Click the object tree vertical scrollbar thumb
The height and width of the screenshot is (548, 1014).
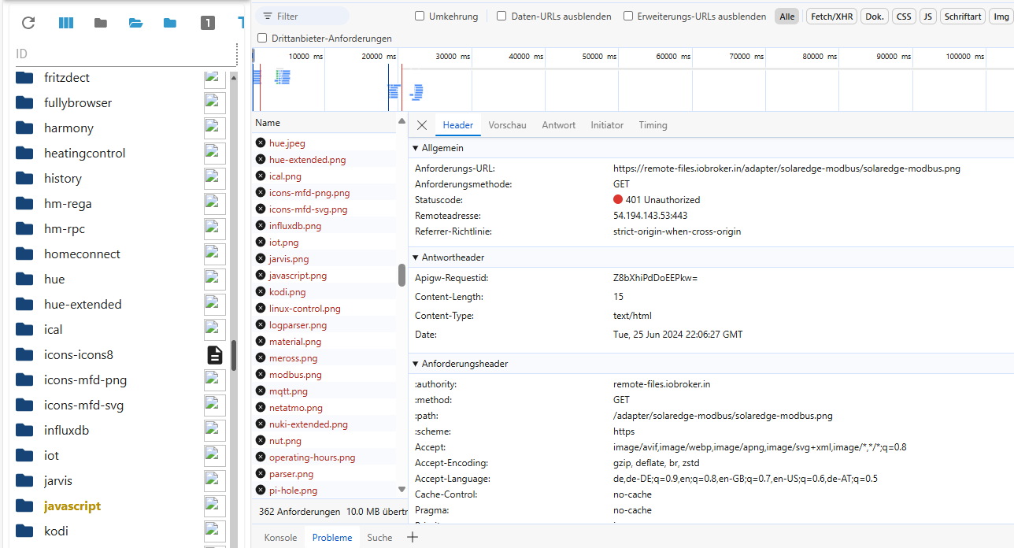[x=234, y=355]
